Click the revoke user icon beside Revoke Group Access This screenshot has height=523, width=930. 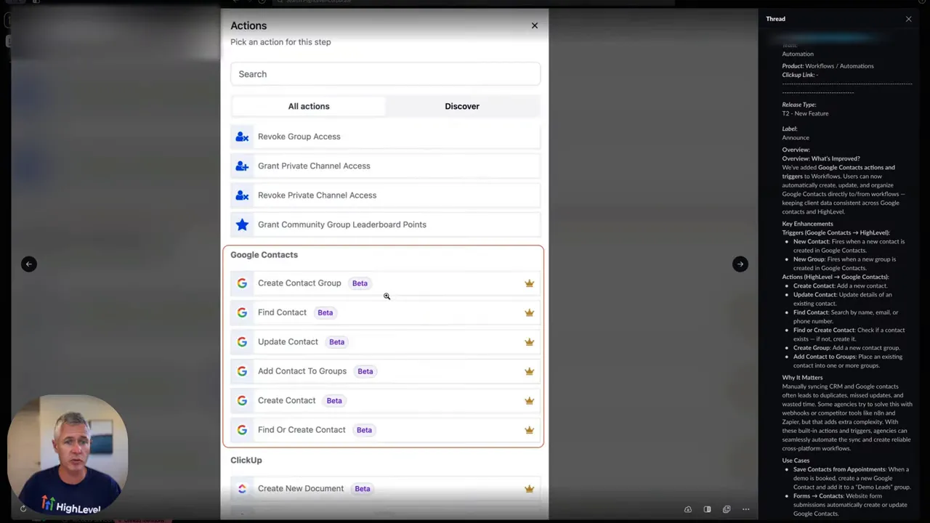click(x=242, y=136)
